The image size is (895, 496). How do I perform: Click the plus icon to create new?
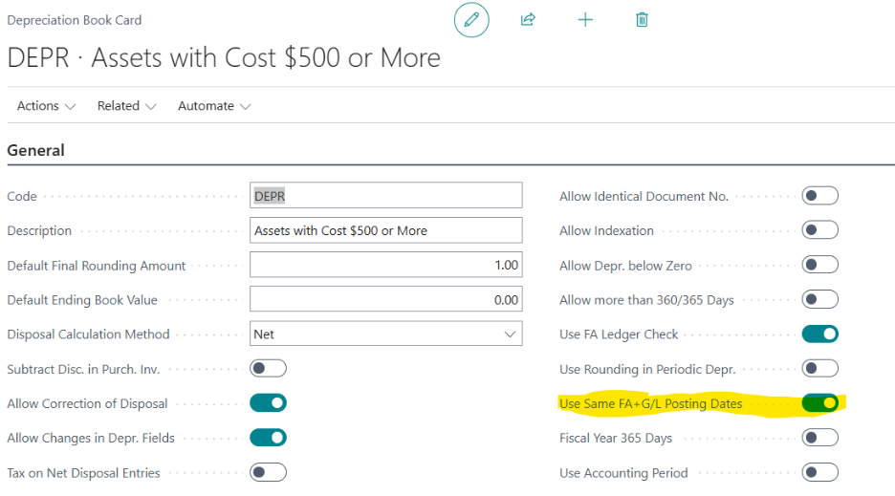tap(585, 20)
